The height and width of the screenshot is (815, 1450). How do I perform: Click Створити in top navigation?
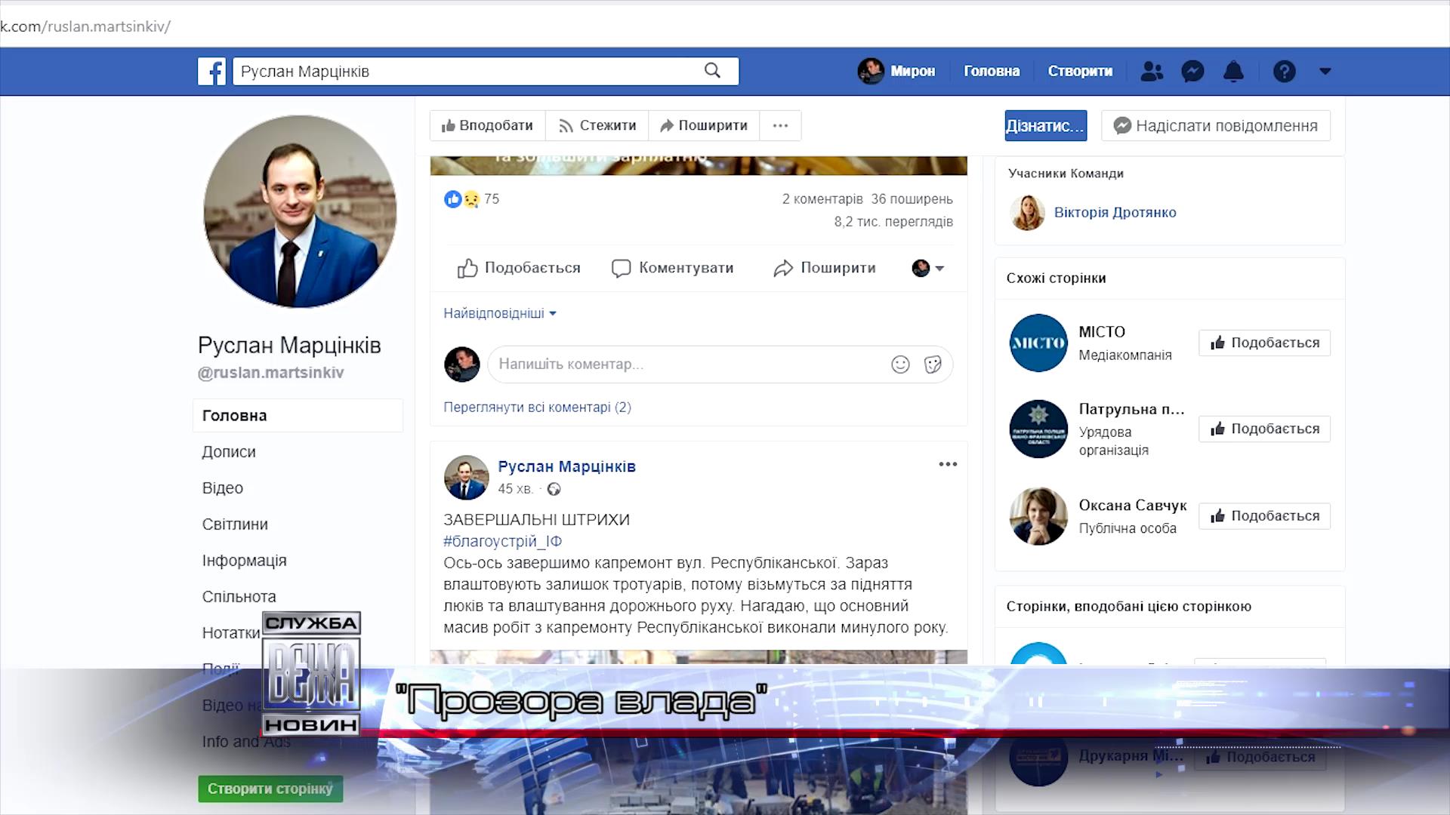1080,71
